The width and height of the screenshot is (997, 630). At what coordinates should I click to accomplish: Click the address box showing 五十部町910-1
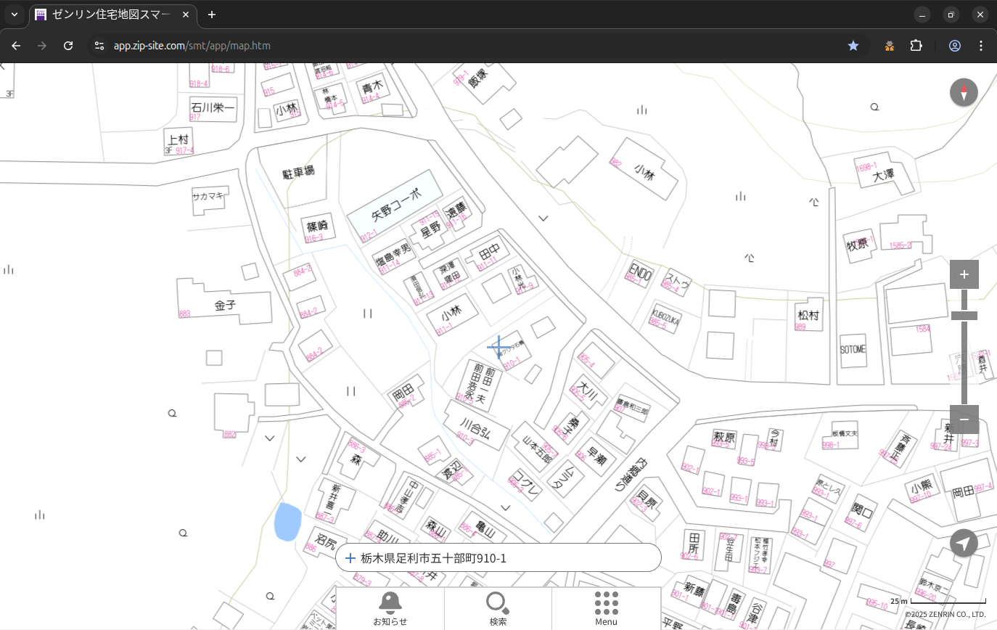498,558
